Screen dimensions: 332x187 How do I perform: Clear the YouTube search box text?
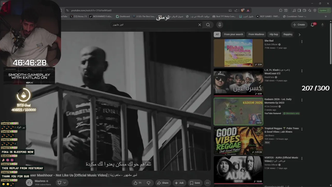[200, 25]
